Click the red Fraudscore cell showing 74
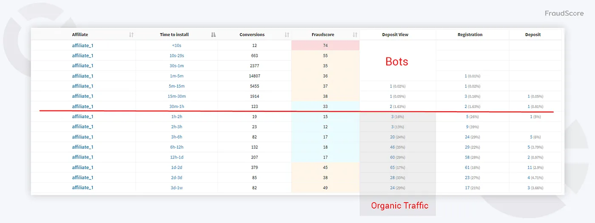Image resolution: width=595 pixels, height=223 pixels. pos(325,45)
